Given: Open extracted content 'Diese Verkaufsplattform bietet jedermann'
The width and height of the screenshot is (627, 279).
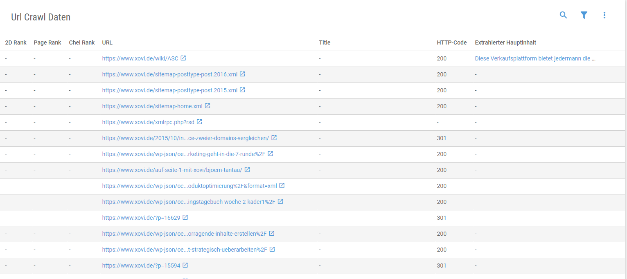Looking at the screenshot, I should (535, 58).
